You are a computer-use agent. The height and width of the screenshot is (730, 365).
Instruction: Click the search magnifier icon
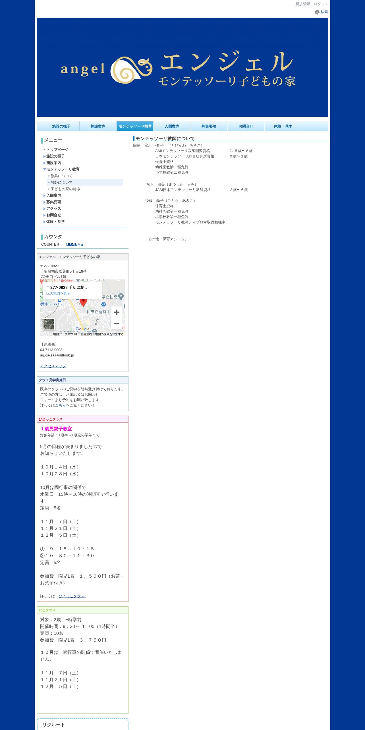(x=317, y=12)
